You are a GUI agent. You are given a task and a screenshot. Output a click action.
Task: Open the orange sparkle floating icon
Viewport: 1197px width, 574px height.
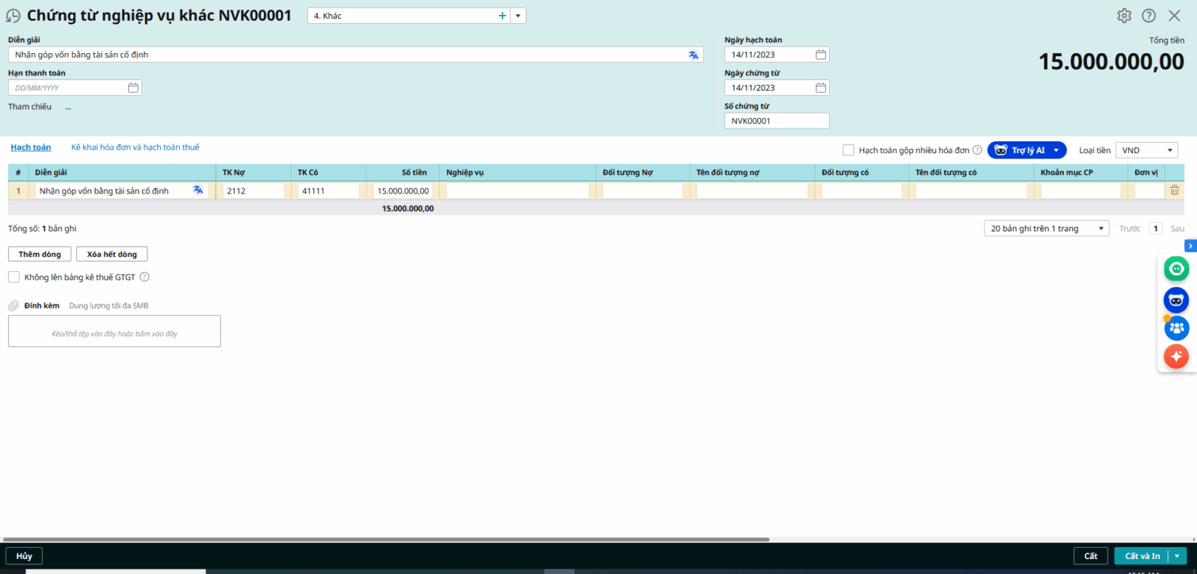1176,357
